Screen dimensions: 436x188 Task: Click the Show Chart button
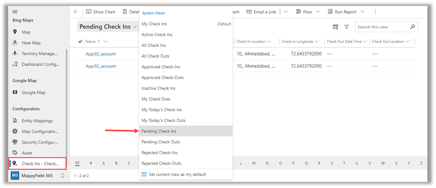tap(101, 12)
